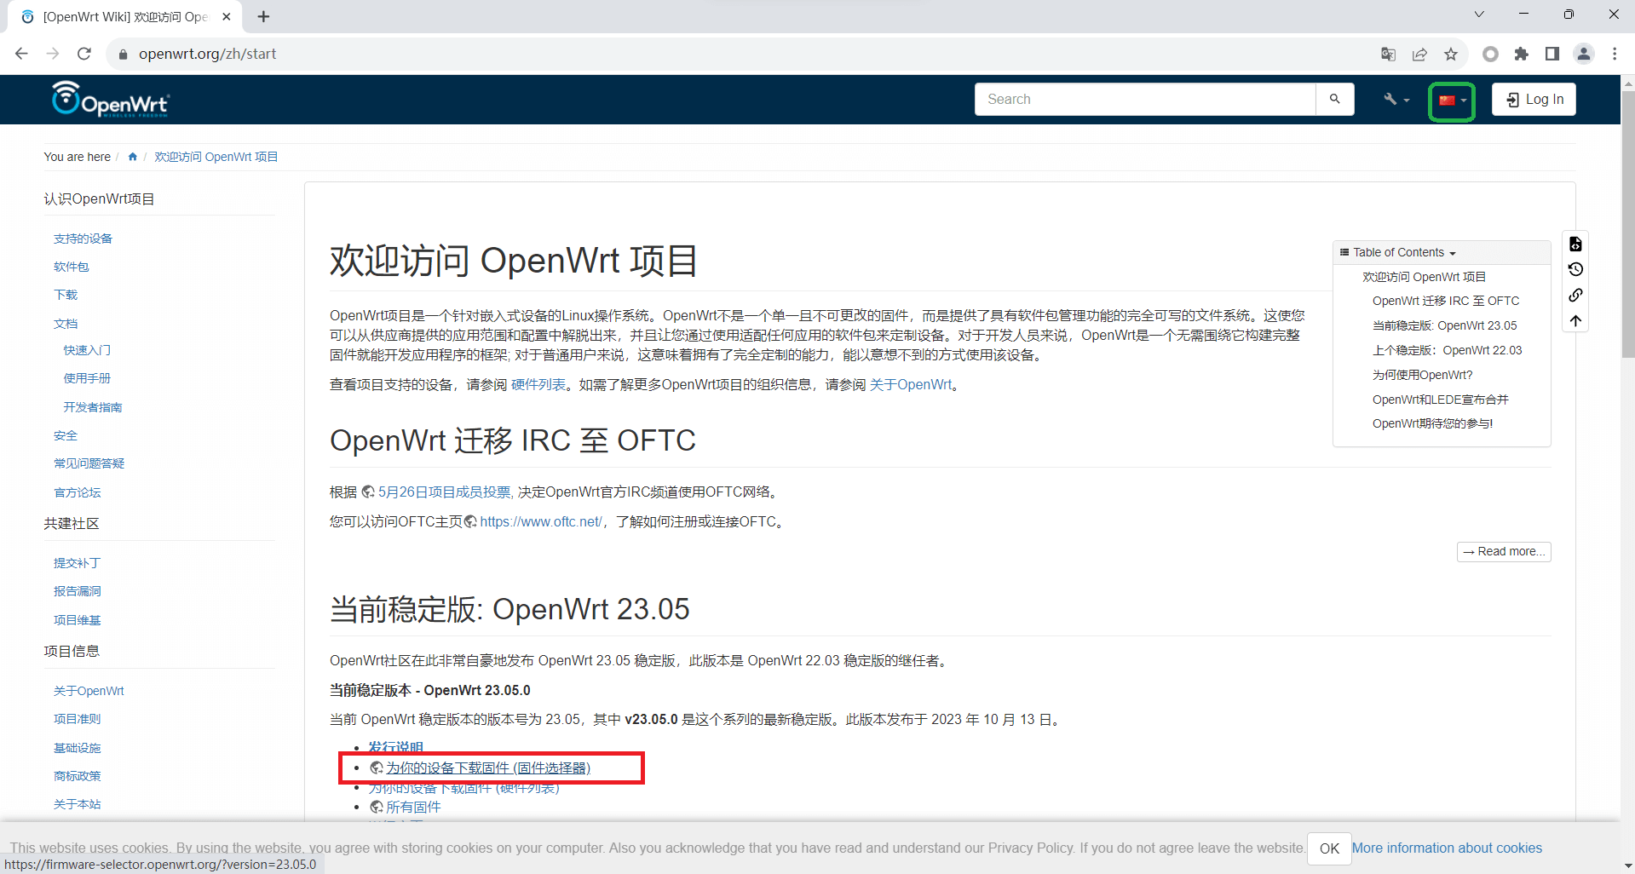Open the 硬件列表 link in intro

(538, 385)
